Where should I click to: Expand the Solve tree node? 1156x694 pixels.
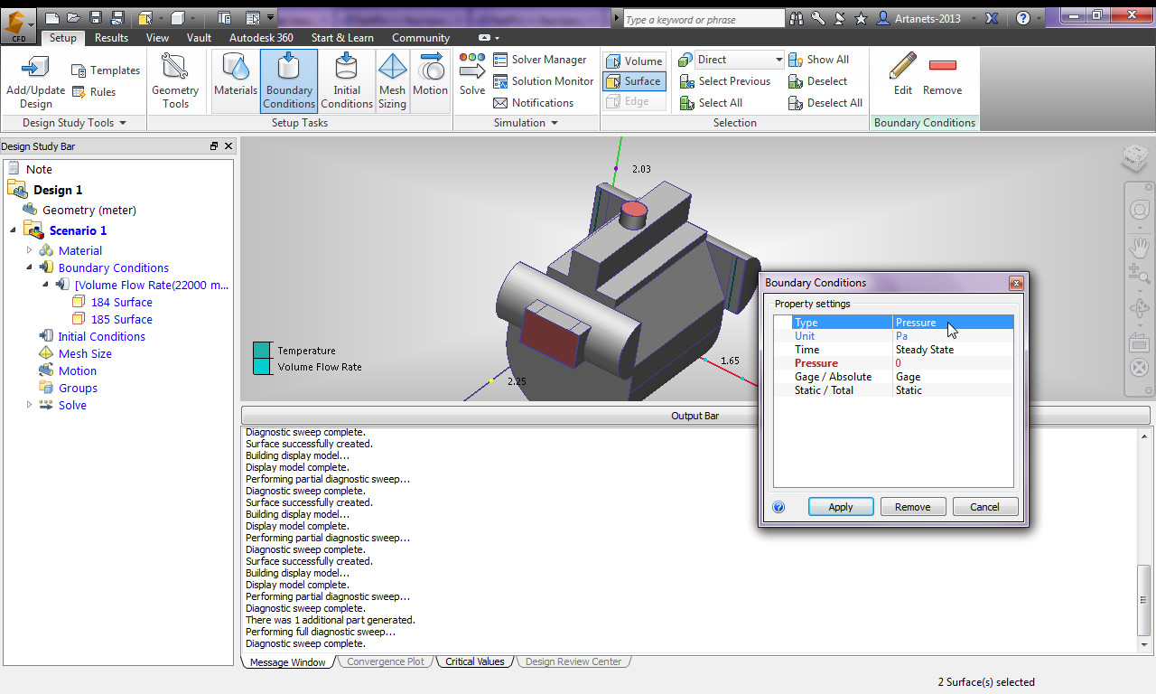(x=29, y=405)
